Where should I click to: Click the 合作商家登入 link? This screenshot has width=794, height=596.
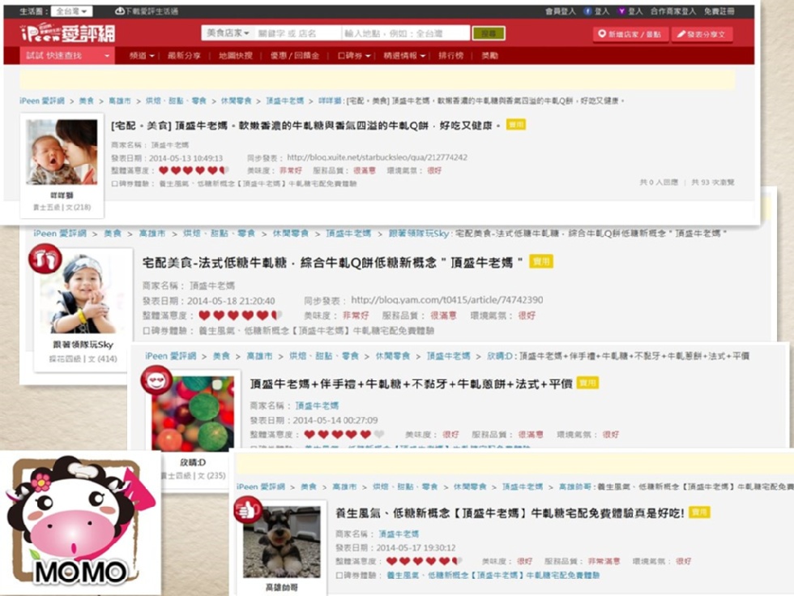click(673, 11)
